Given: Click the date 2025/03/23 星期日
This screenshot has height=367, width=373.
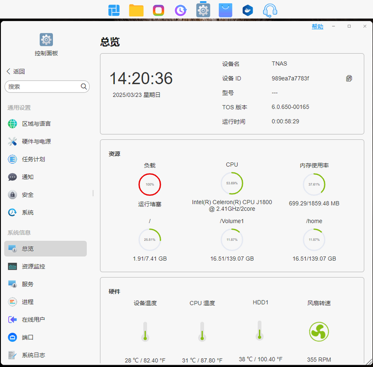Looking at the screenshot, I should point(136,95).
